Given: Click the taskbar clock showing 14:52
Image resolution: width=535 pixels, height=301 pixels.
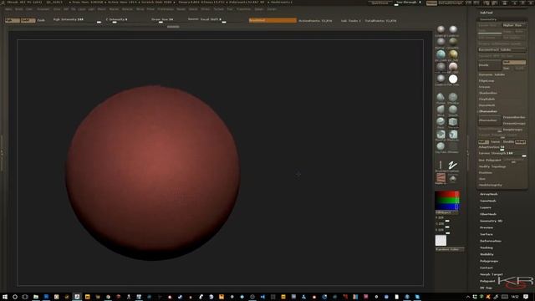Looking at the screenshot, I should point(515,297).
